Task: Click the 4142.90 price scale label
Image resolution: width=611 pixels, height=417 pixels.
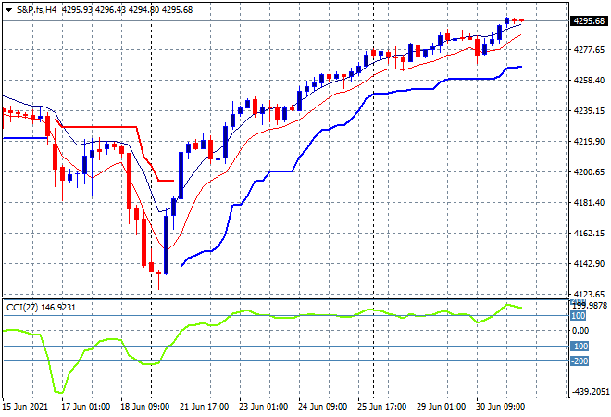Action: click(x=589, y=264)
